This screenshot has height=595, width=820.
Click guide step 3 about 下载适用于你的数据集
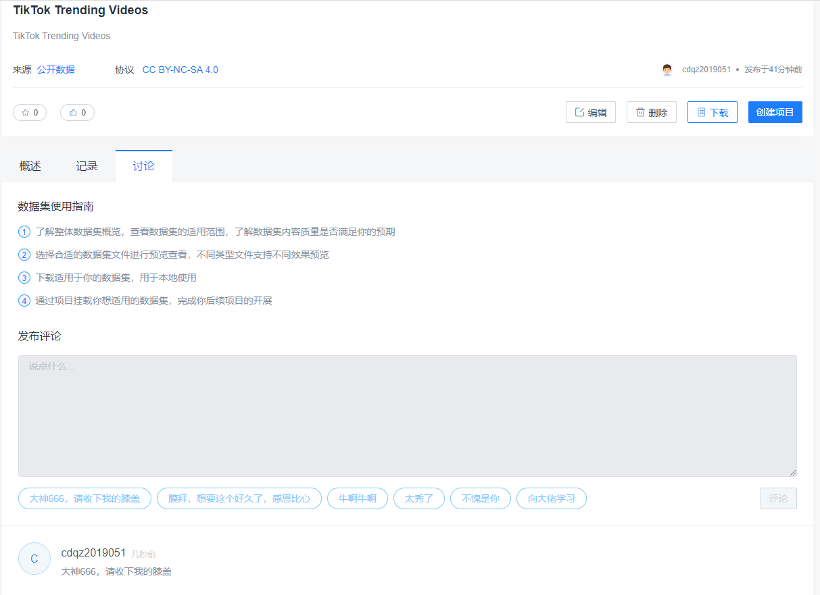[x=107, y=278]
